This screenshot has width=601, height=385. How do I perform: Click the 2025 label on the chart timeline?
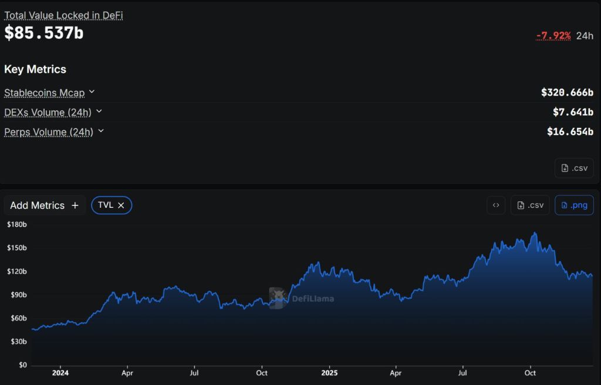329,373
